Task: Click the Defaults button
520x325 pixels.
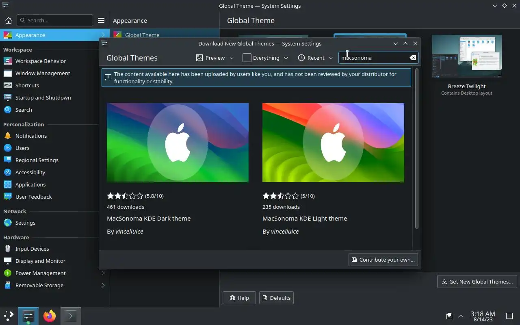Action: click(276, 298)
